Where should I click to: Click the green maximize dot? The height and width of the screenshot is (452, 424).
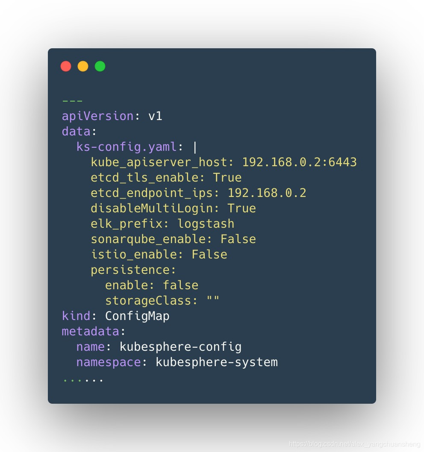coord(100,66)
